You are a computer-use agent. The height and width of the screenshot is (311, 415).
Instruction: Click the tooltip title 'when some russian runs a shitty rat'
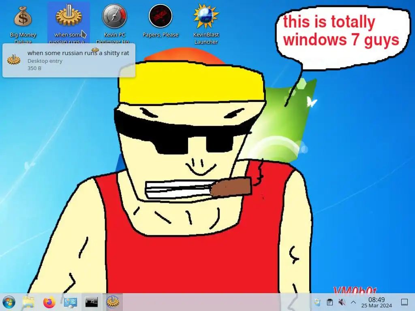tap(78, 53)
